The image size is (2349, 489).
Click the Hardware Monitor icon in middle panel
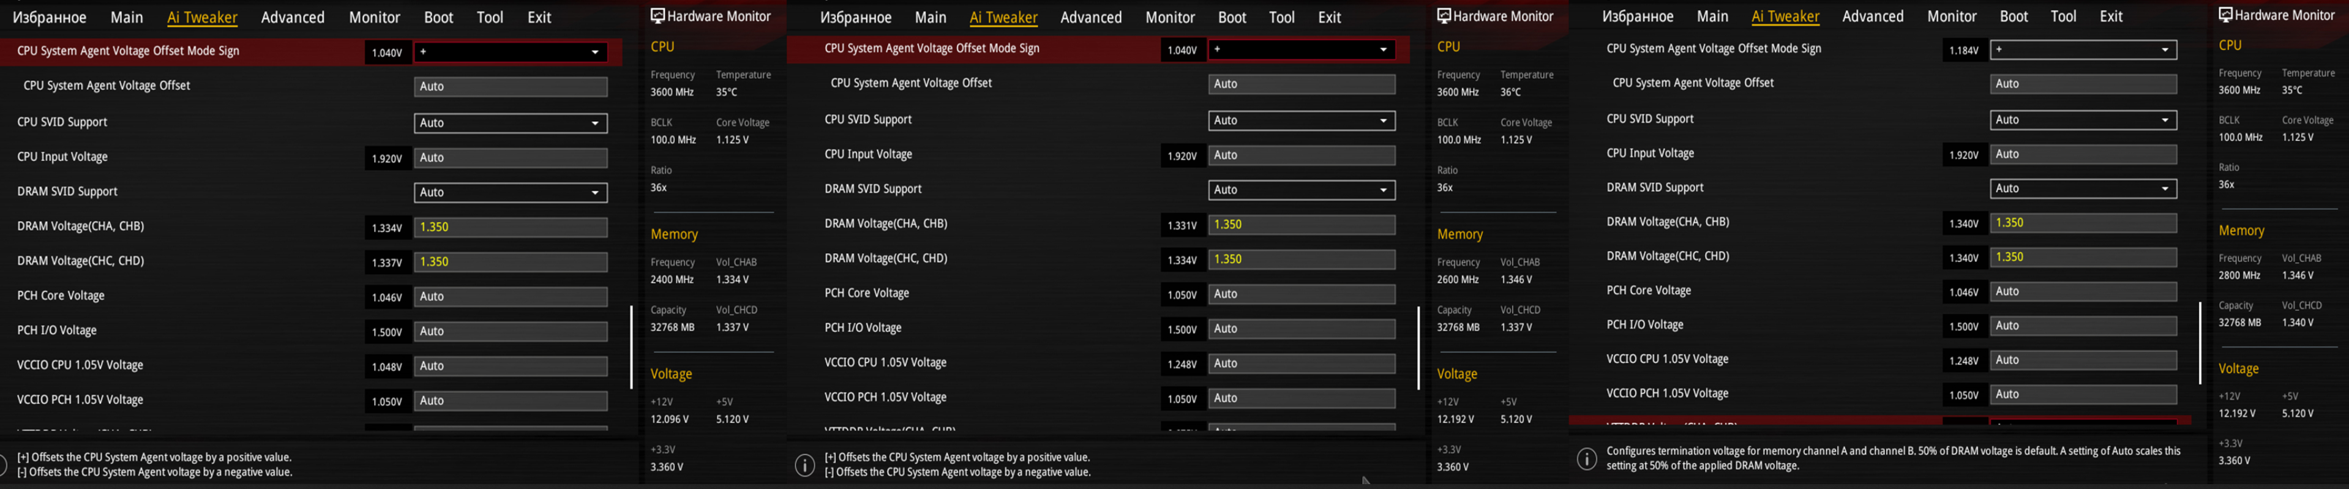point(1444,15)
